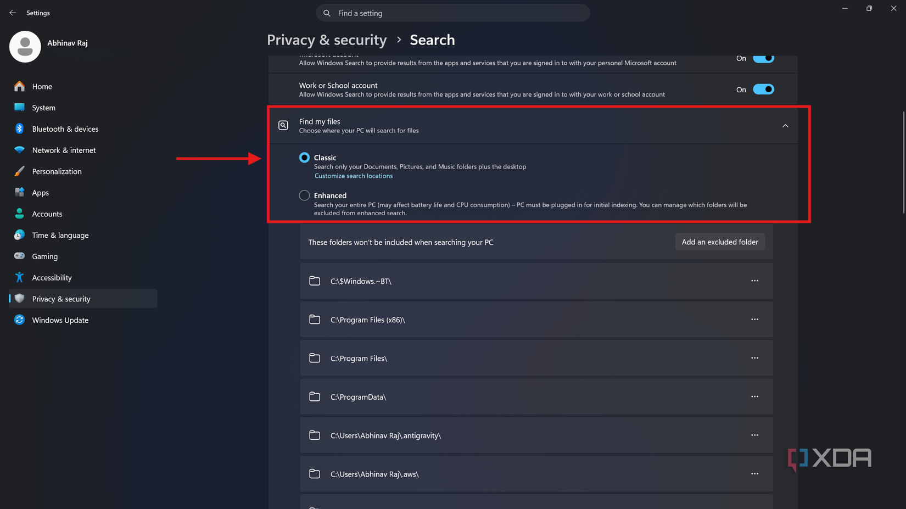Click folder icon for C:\Program Files\

pos(315,358)
